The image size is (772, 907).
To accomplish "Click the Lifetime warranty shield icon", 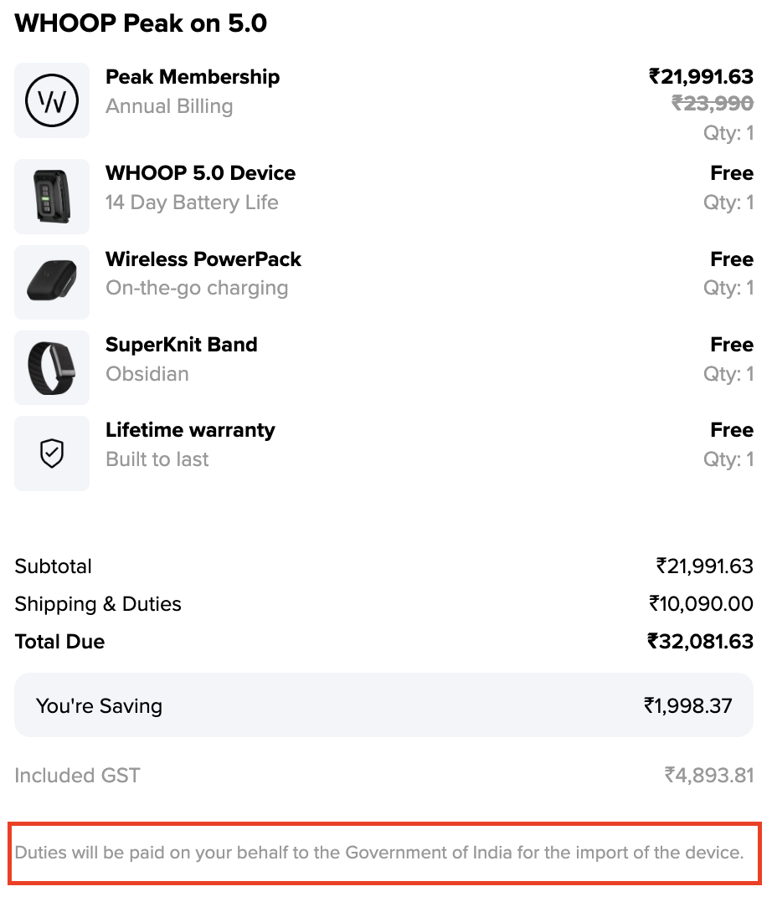I will pos(52,453).
